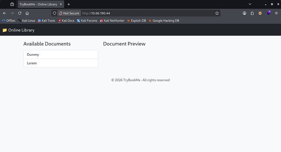281x152 pixels.
Task: Expand the list all tabs dropdown arrow
Action: (250, 4)
